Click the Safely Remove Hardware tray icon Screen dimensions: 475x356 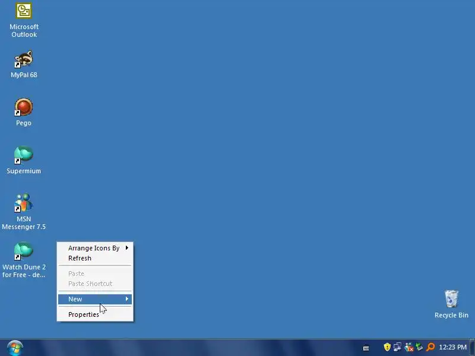click(419, 347)
